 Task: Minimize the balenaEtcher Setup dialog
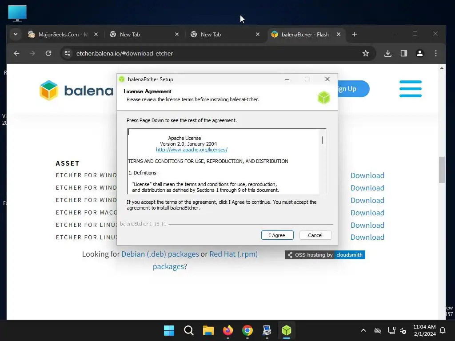[287, 79]
